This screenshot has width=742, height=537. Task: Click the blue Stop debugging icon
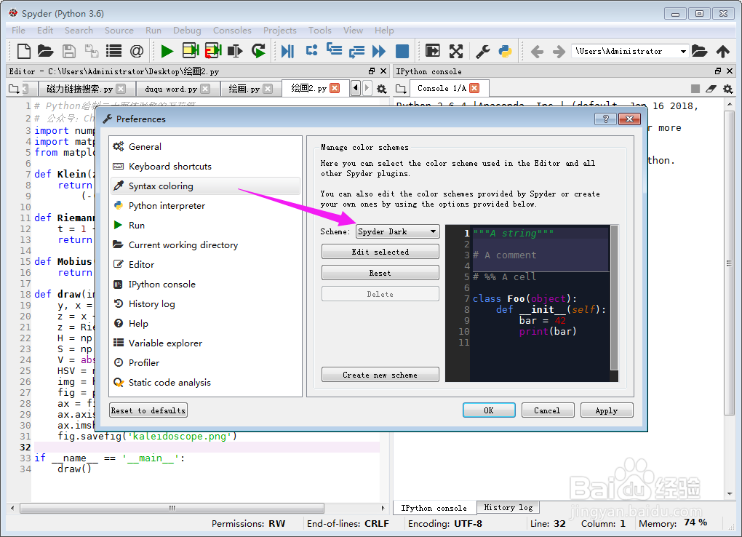[402, 51]
